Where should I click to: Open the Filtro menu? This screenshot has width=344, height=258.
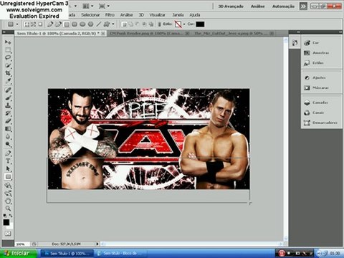[110, 15]
